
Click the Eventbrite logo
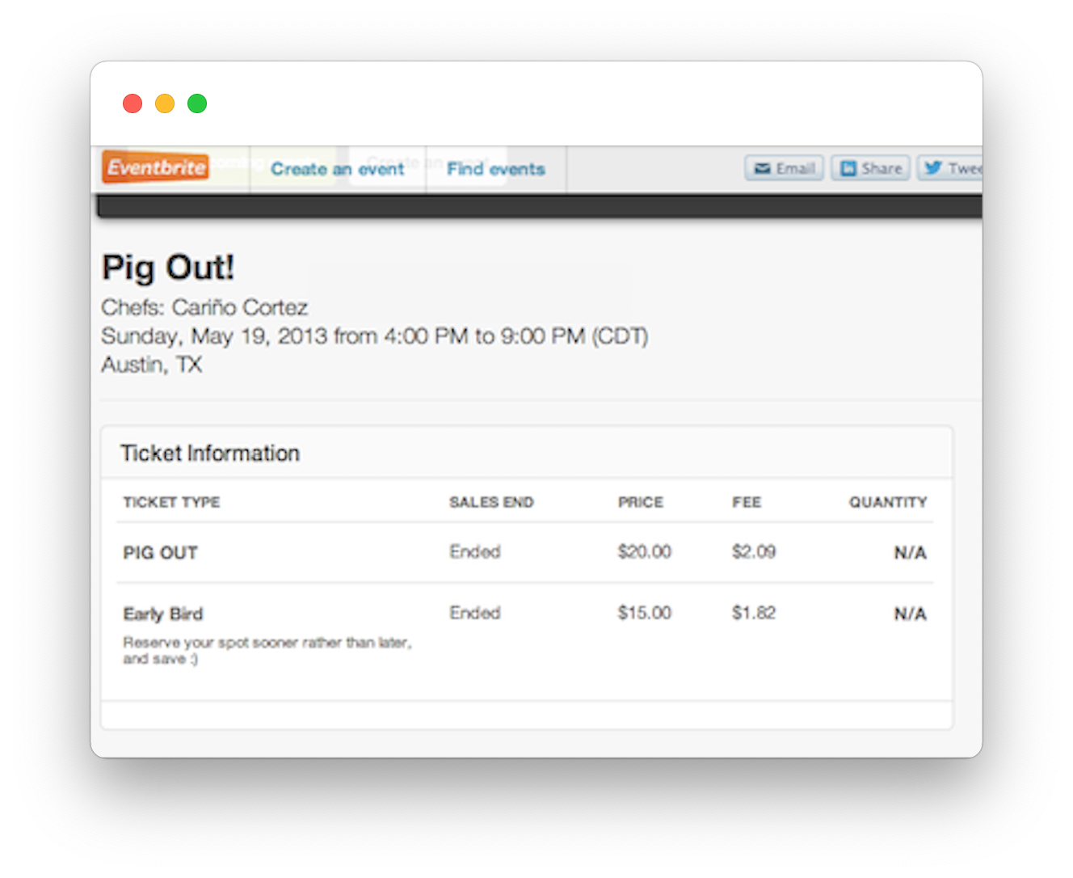155,167
